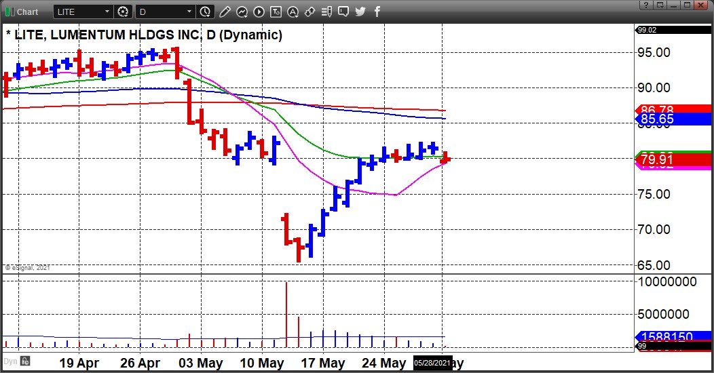
Task: Click the 17 May date label
Action: 323,363
